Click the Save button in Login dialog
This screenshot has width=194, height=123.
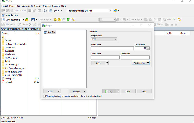(x=98, y=63)
